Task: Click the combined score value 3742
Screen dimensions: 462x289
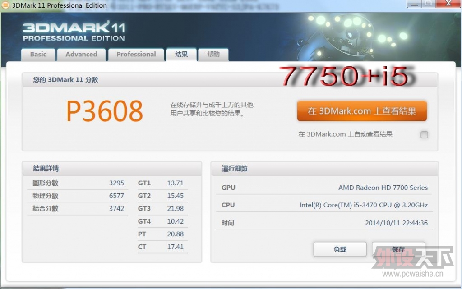Action: pyautogui.click(x=117, y=208)
